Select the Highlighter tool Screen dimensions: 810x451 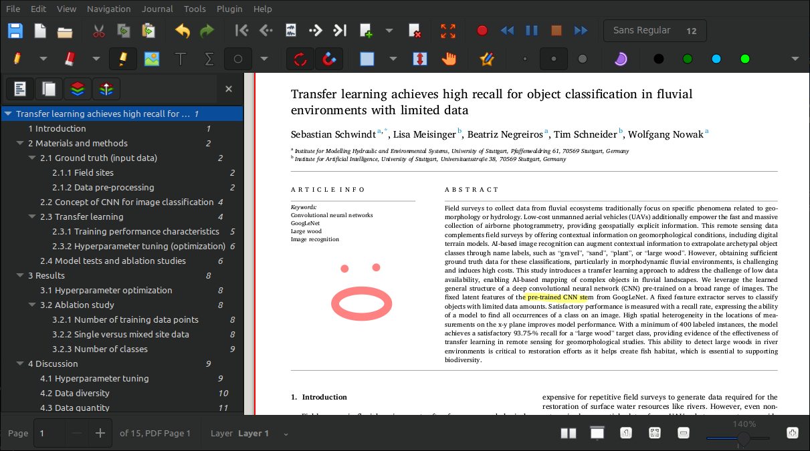[122, 59]
